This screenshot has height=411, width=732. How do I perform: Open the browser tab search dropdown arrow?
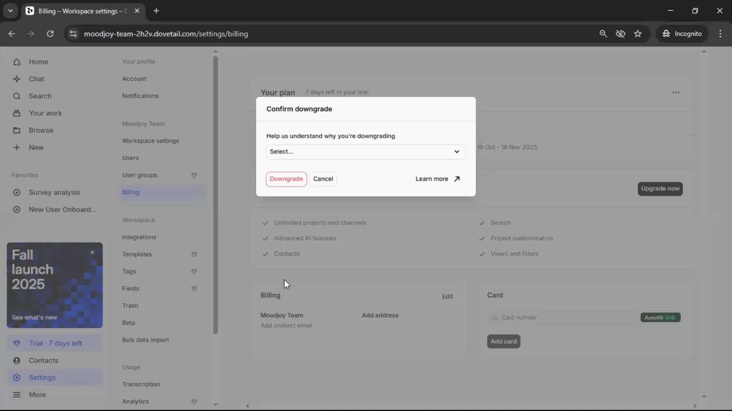point(10,11)
